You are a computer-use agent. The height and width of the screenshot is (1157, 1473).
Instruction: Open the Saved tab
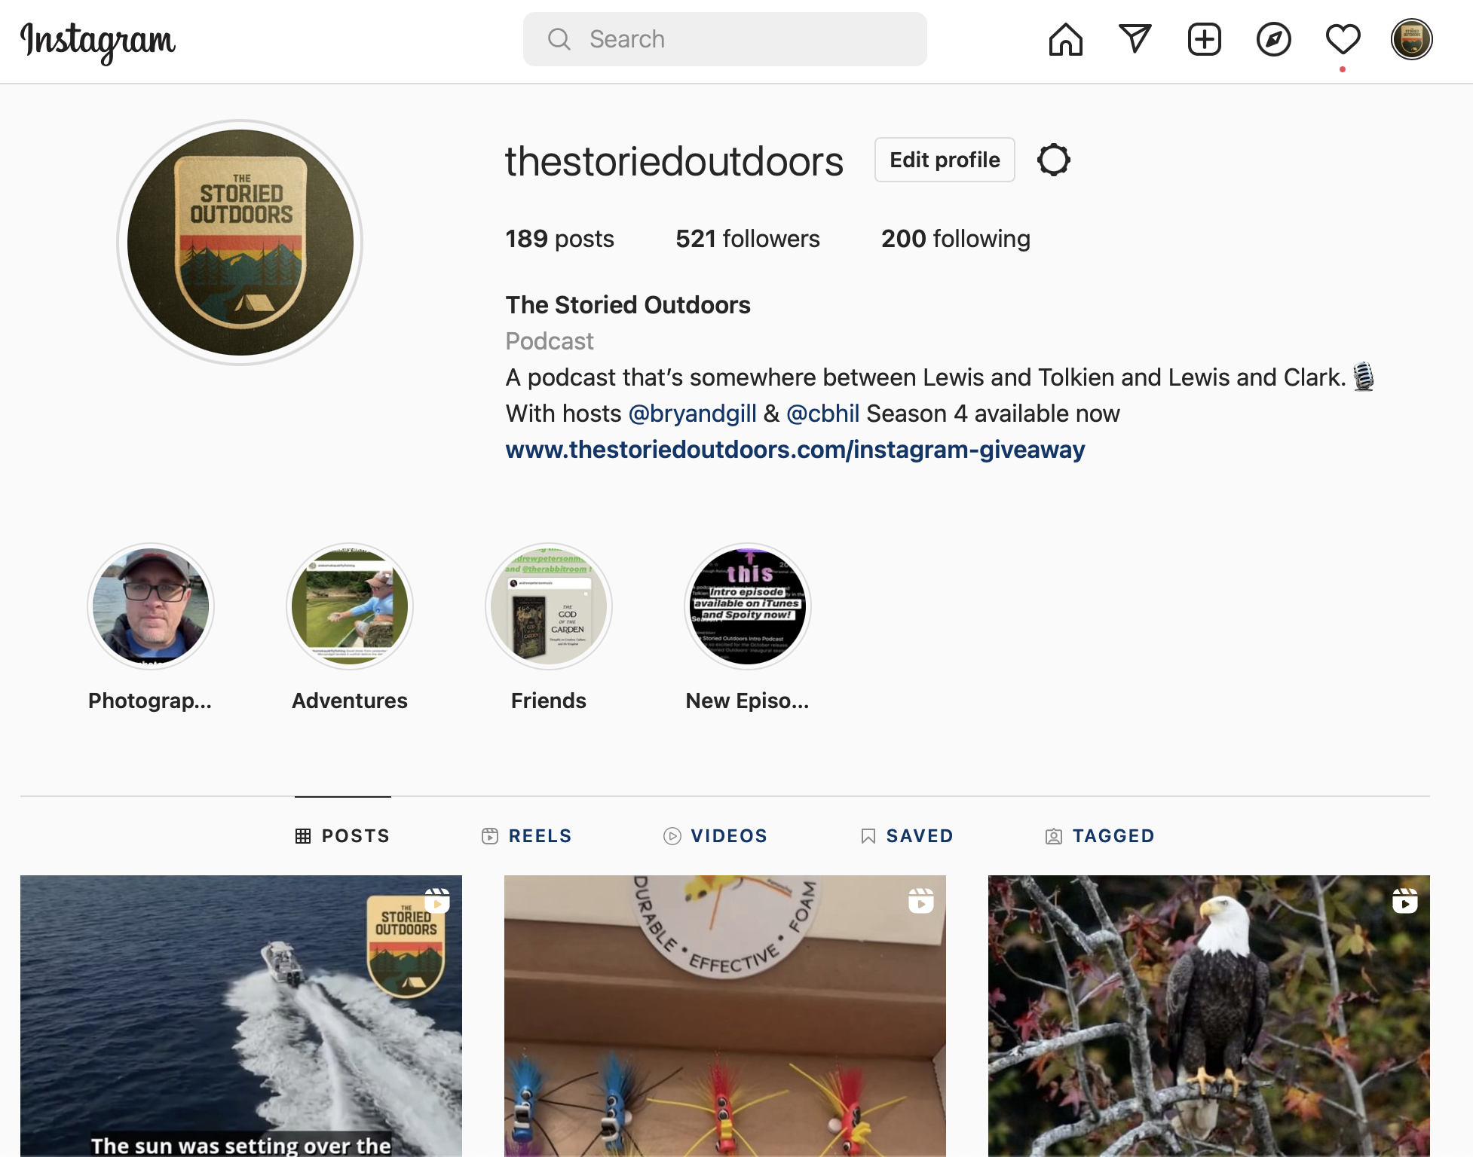[x=907, y=835]
